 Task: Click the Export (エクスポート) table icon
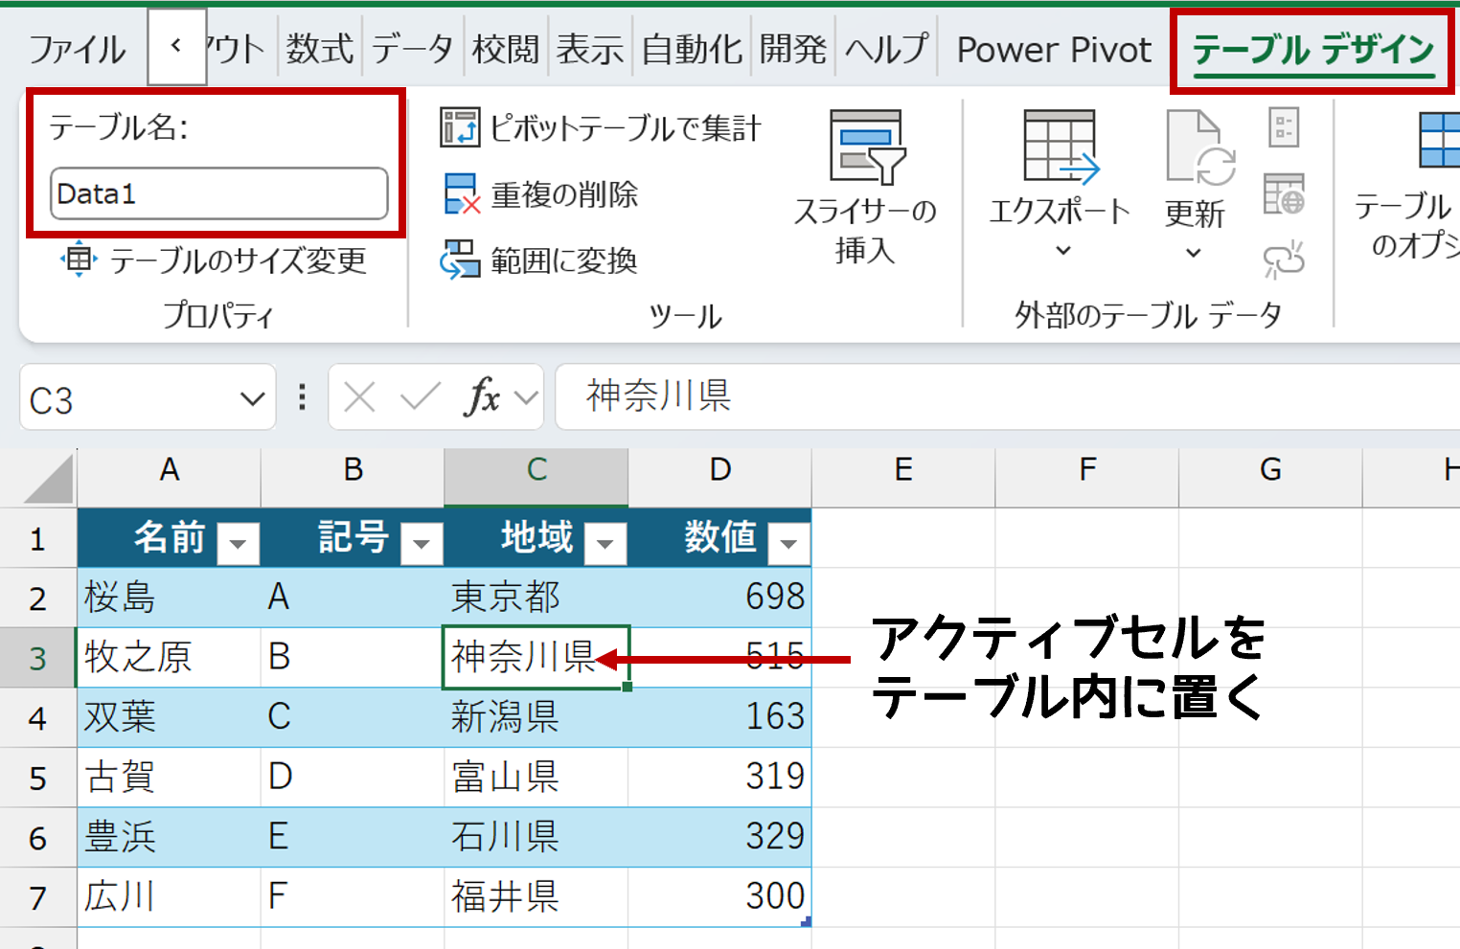[1061, 147]
